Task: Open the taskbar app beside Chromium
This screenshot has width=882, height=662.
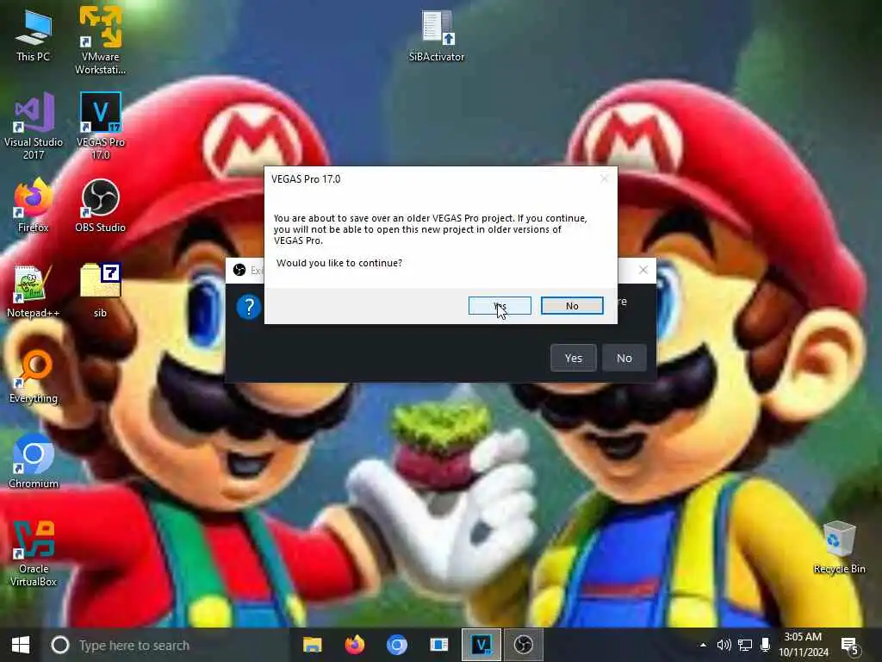Action: tap(438, 645)
